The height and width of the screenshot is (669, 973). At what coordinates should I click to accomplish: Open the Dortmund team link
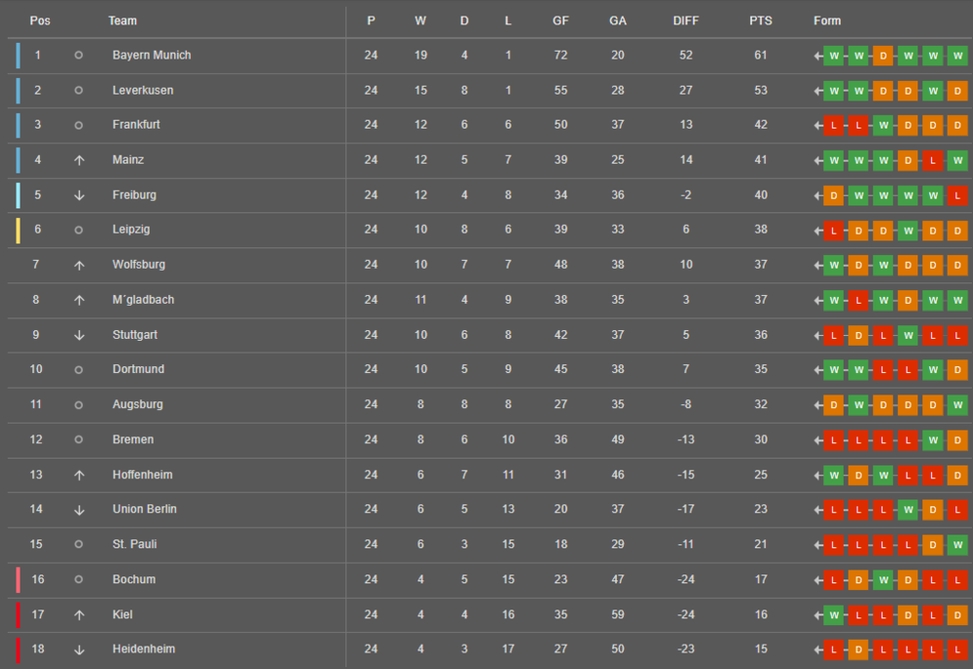click(138, 370)
